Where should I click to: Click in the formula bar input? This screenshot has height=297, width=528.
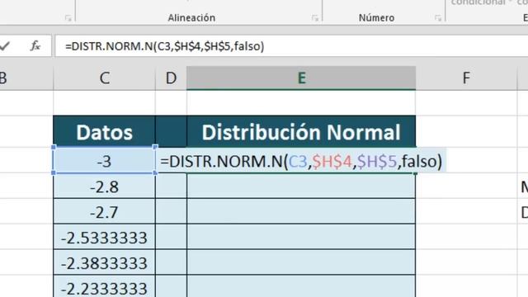tap(291, 46)
